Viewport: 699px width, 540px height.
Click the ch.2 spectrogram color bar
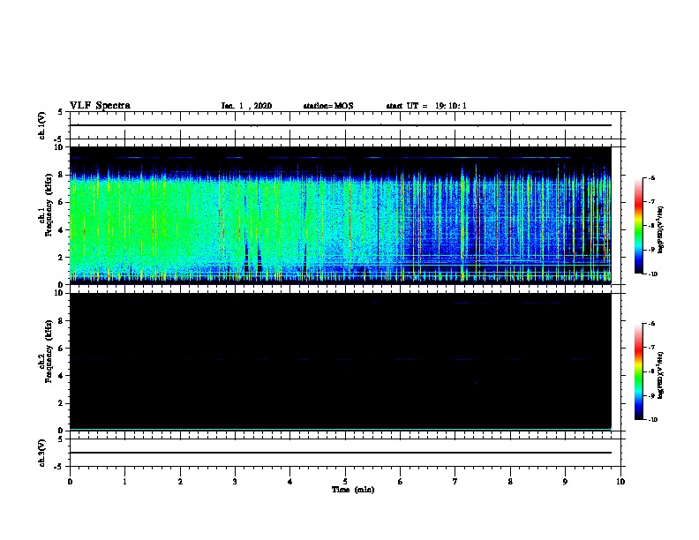pos(638,371)
